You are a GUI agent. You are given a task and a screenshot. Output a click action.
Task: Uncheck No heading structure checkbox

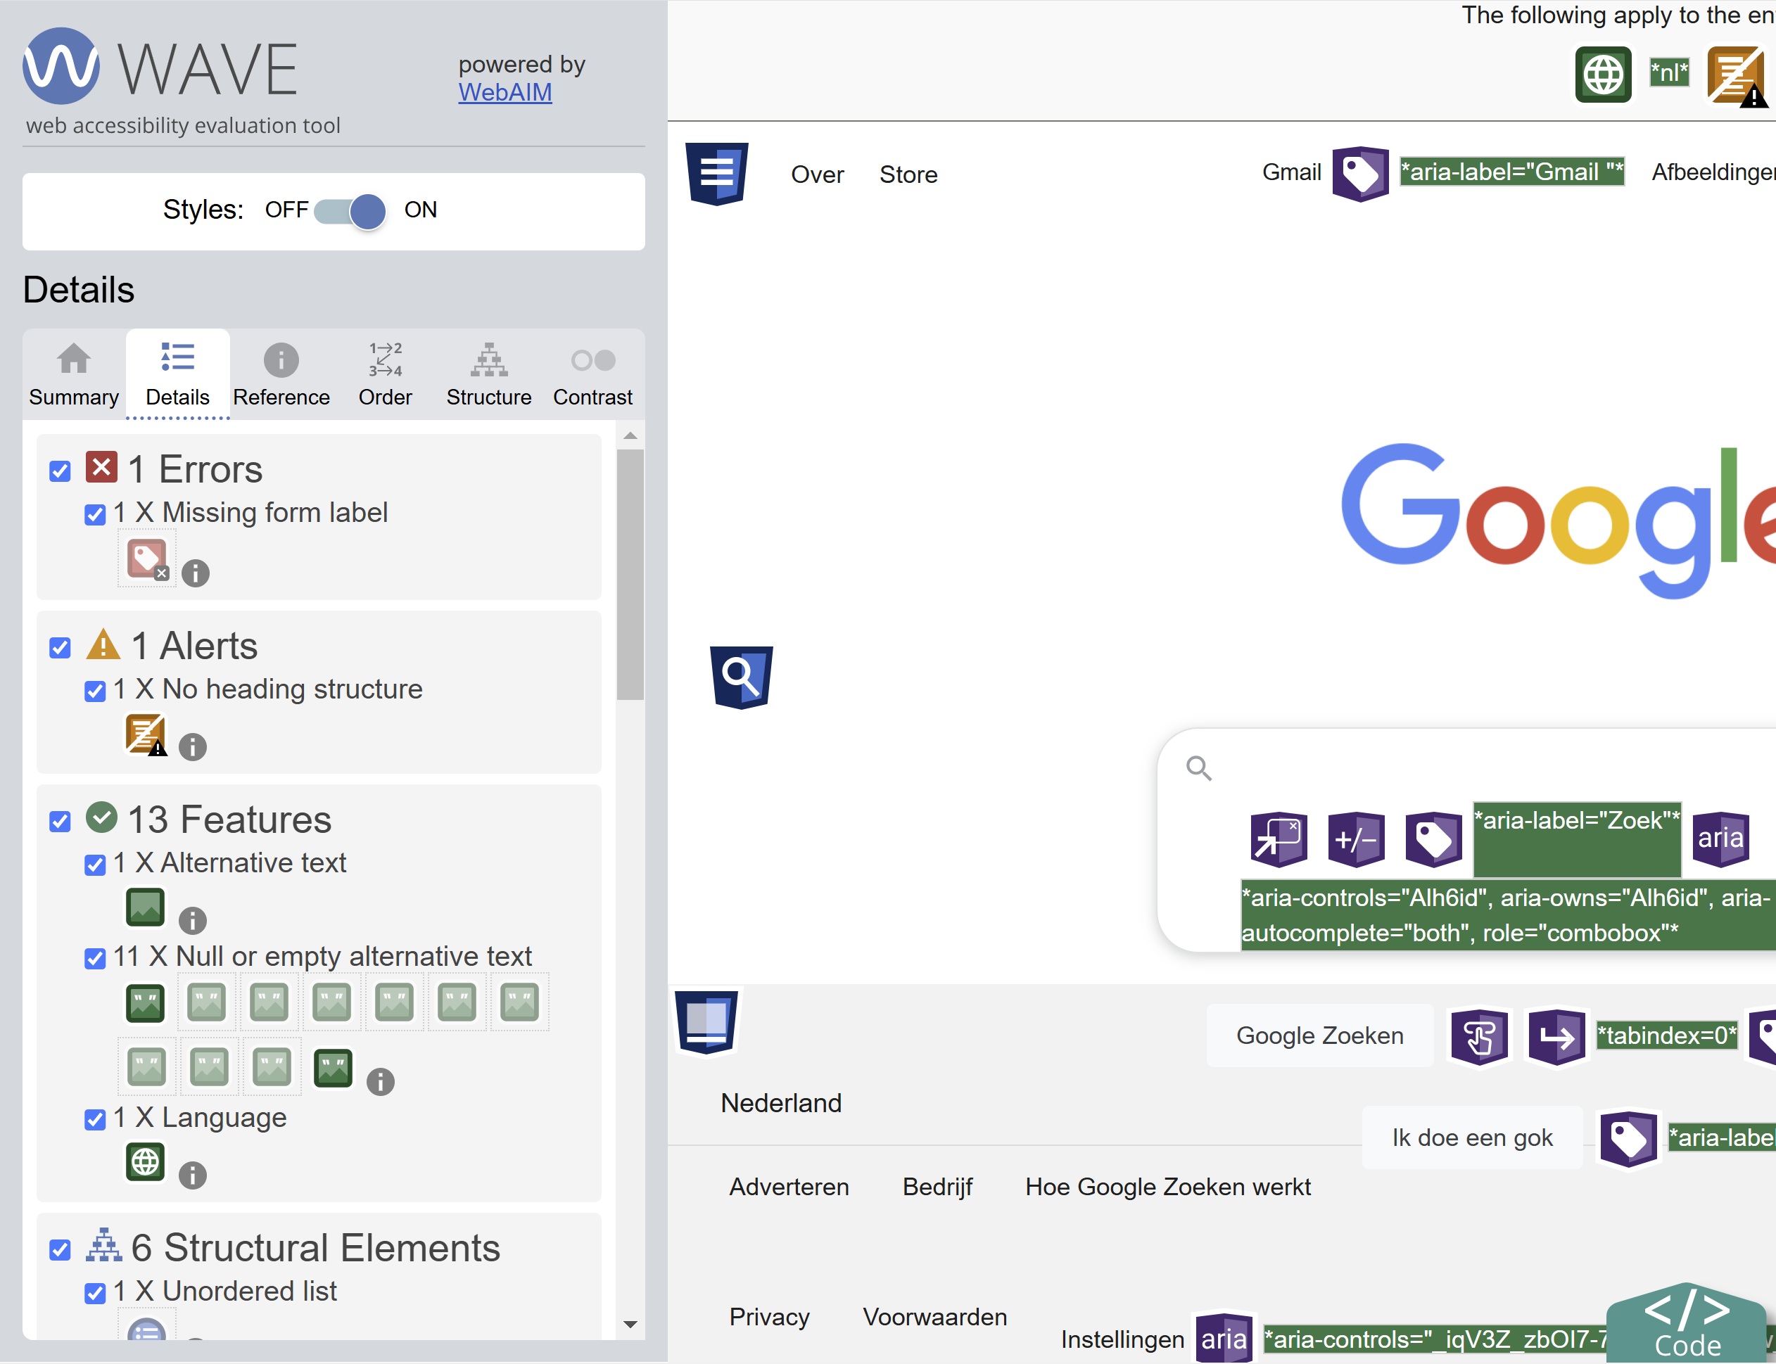(x=95, y=691)
